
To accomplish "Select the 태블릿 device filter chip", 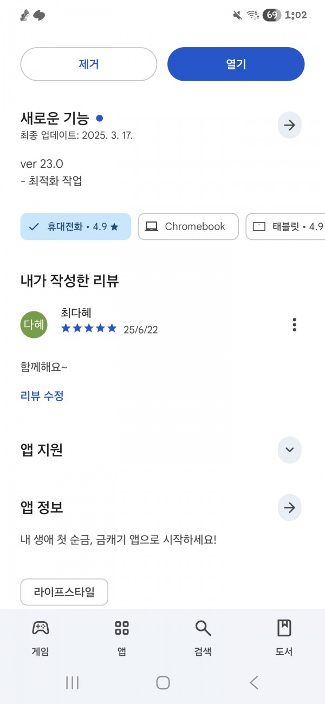I will coord(285,226).
